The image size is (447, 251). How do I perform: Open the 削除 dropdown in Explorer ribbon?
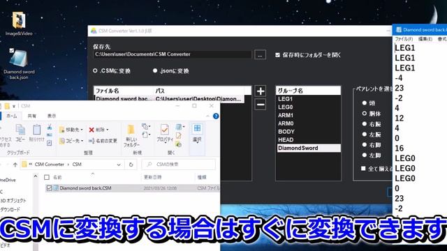pyautogui.click(x=98, y=130)
